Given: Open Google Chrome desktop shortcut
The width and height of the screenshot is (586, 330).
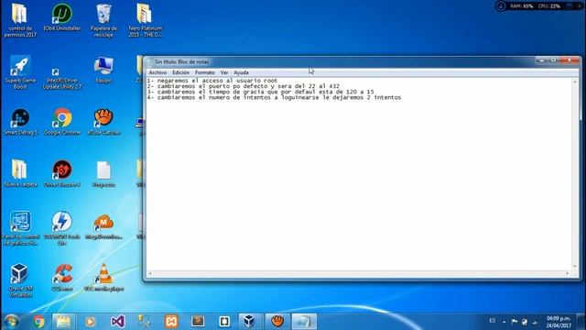Looking at the screenshot, I should tap(62, 122).
